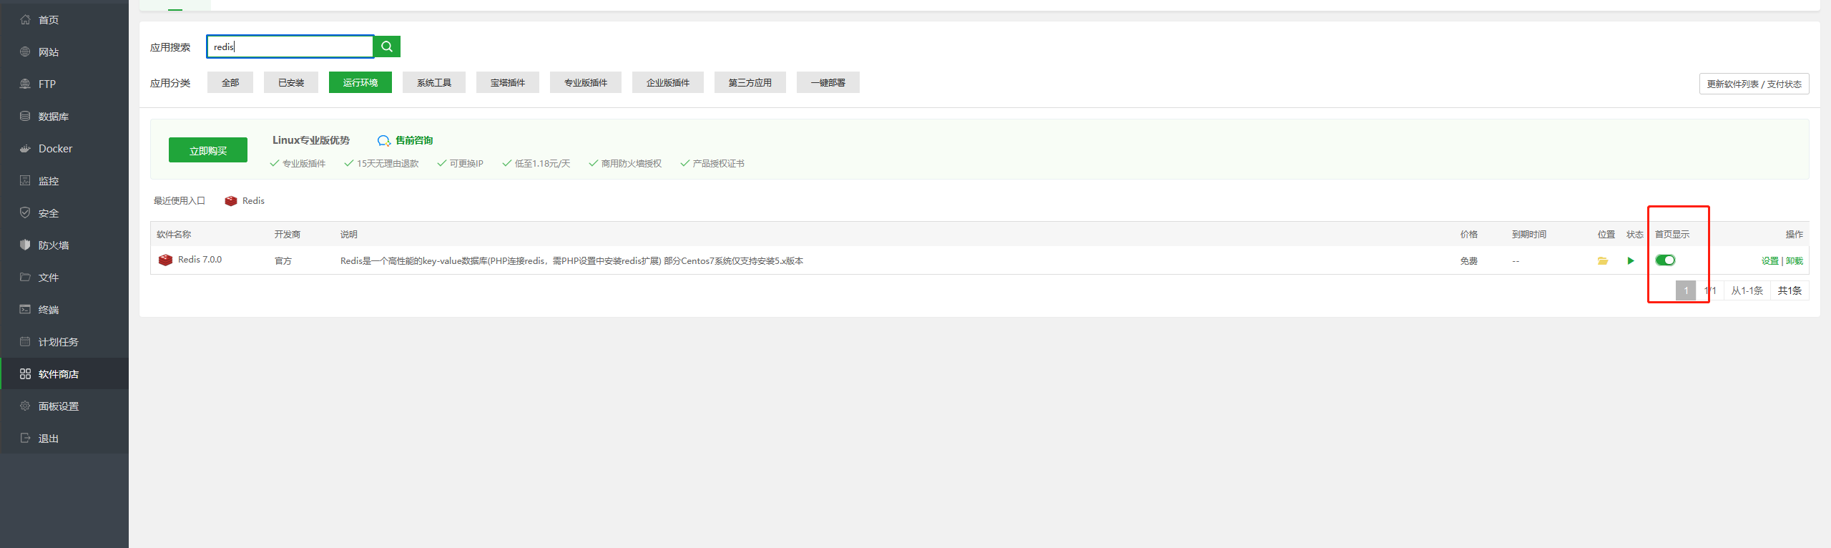Click the 立即购买 buy now button
Viewport: 1831px width, 548px height.
(208, 150)
